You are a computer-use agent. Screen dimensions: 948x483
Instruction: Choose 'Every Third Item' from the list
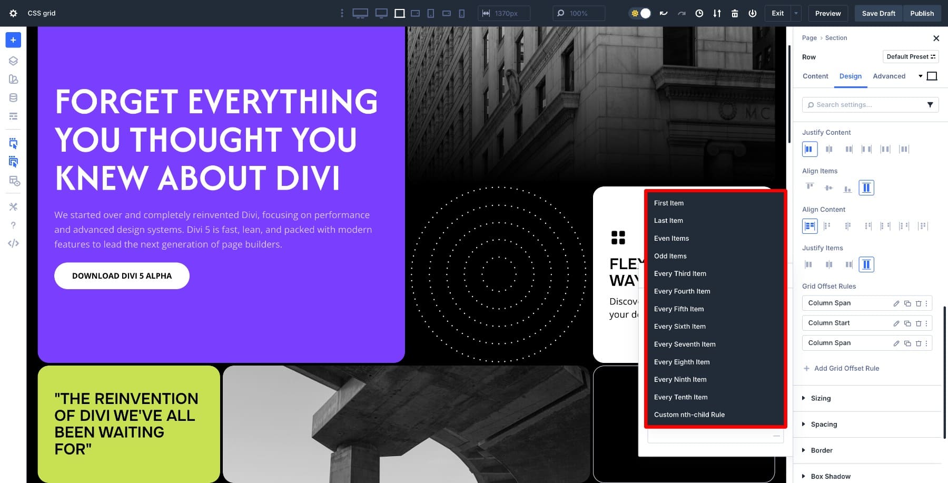point(680,273)
